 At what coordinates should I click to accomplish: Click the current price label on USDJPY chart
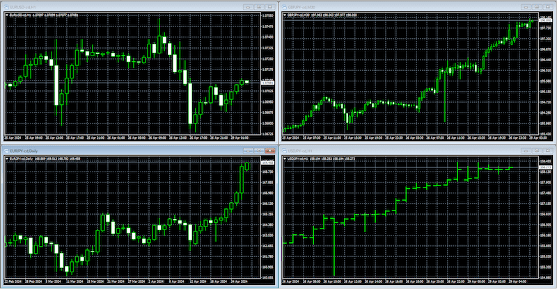544,167
